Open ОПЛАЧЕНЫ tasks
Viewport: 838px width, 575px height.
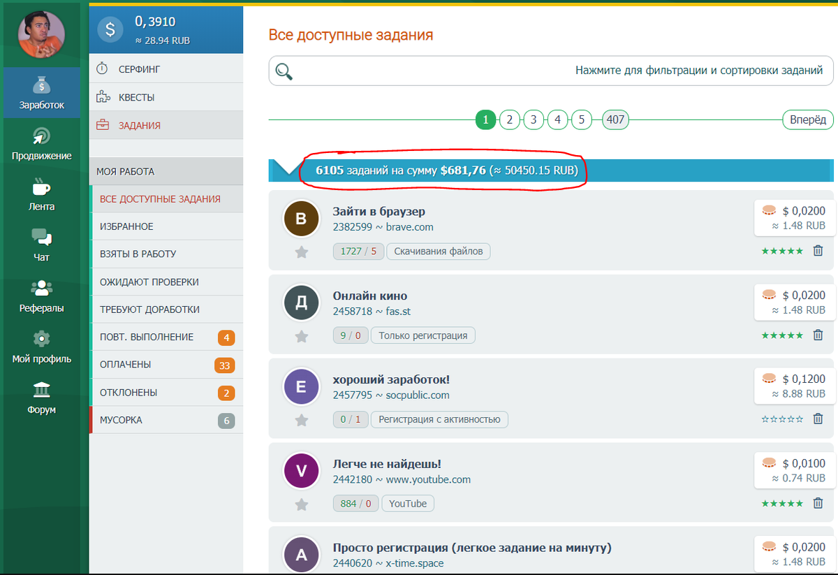tap(166, 365)
